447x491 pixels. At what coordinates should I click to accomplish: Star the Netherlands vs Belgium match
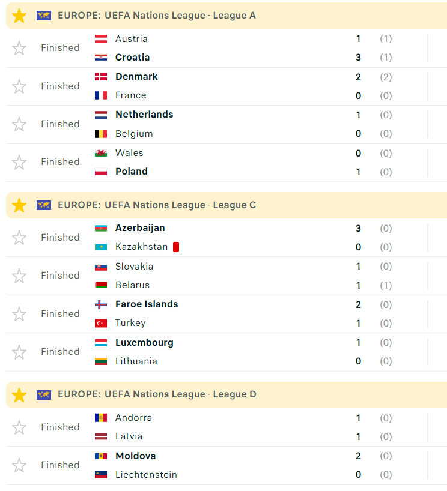pyautogui.click(x=19, y=124)
